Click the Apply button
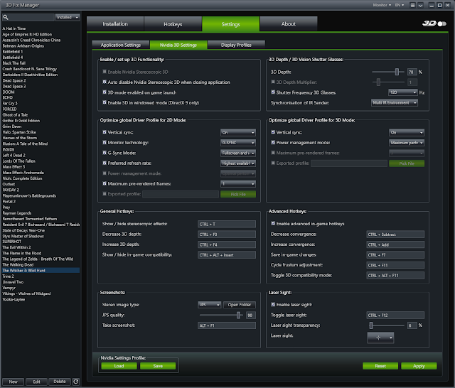The width and height of the screenshot is (455, 388). [x=419, y=366]
